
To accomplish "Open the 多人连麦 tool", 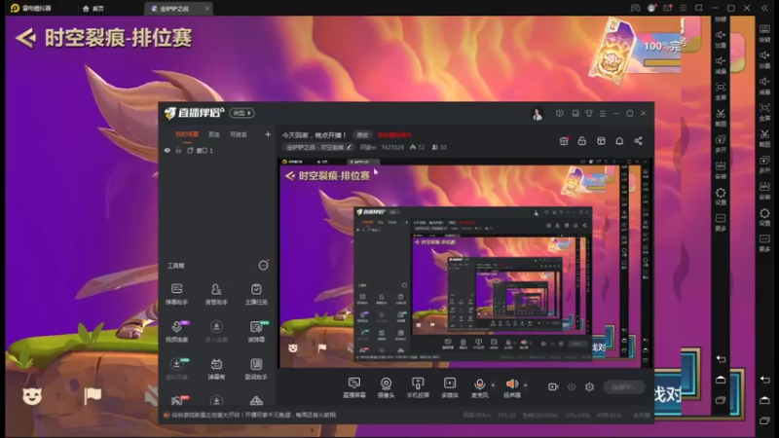I will point(216,331).
